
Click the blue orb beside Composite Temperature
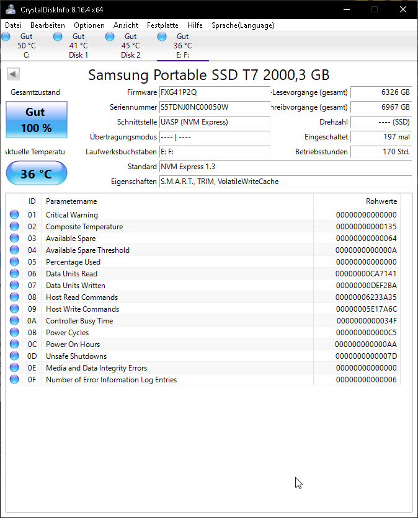point(14,226)
